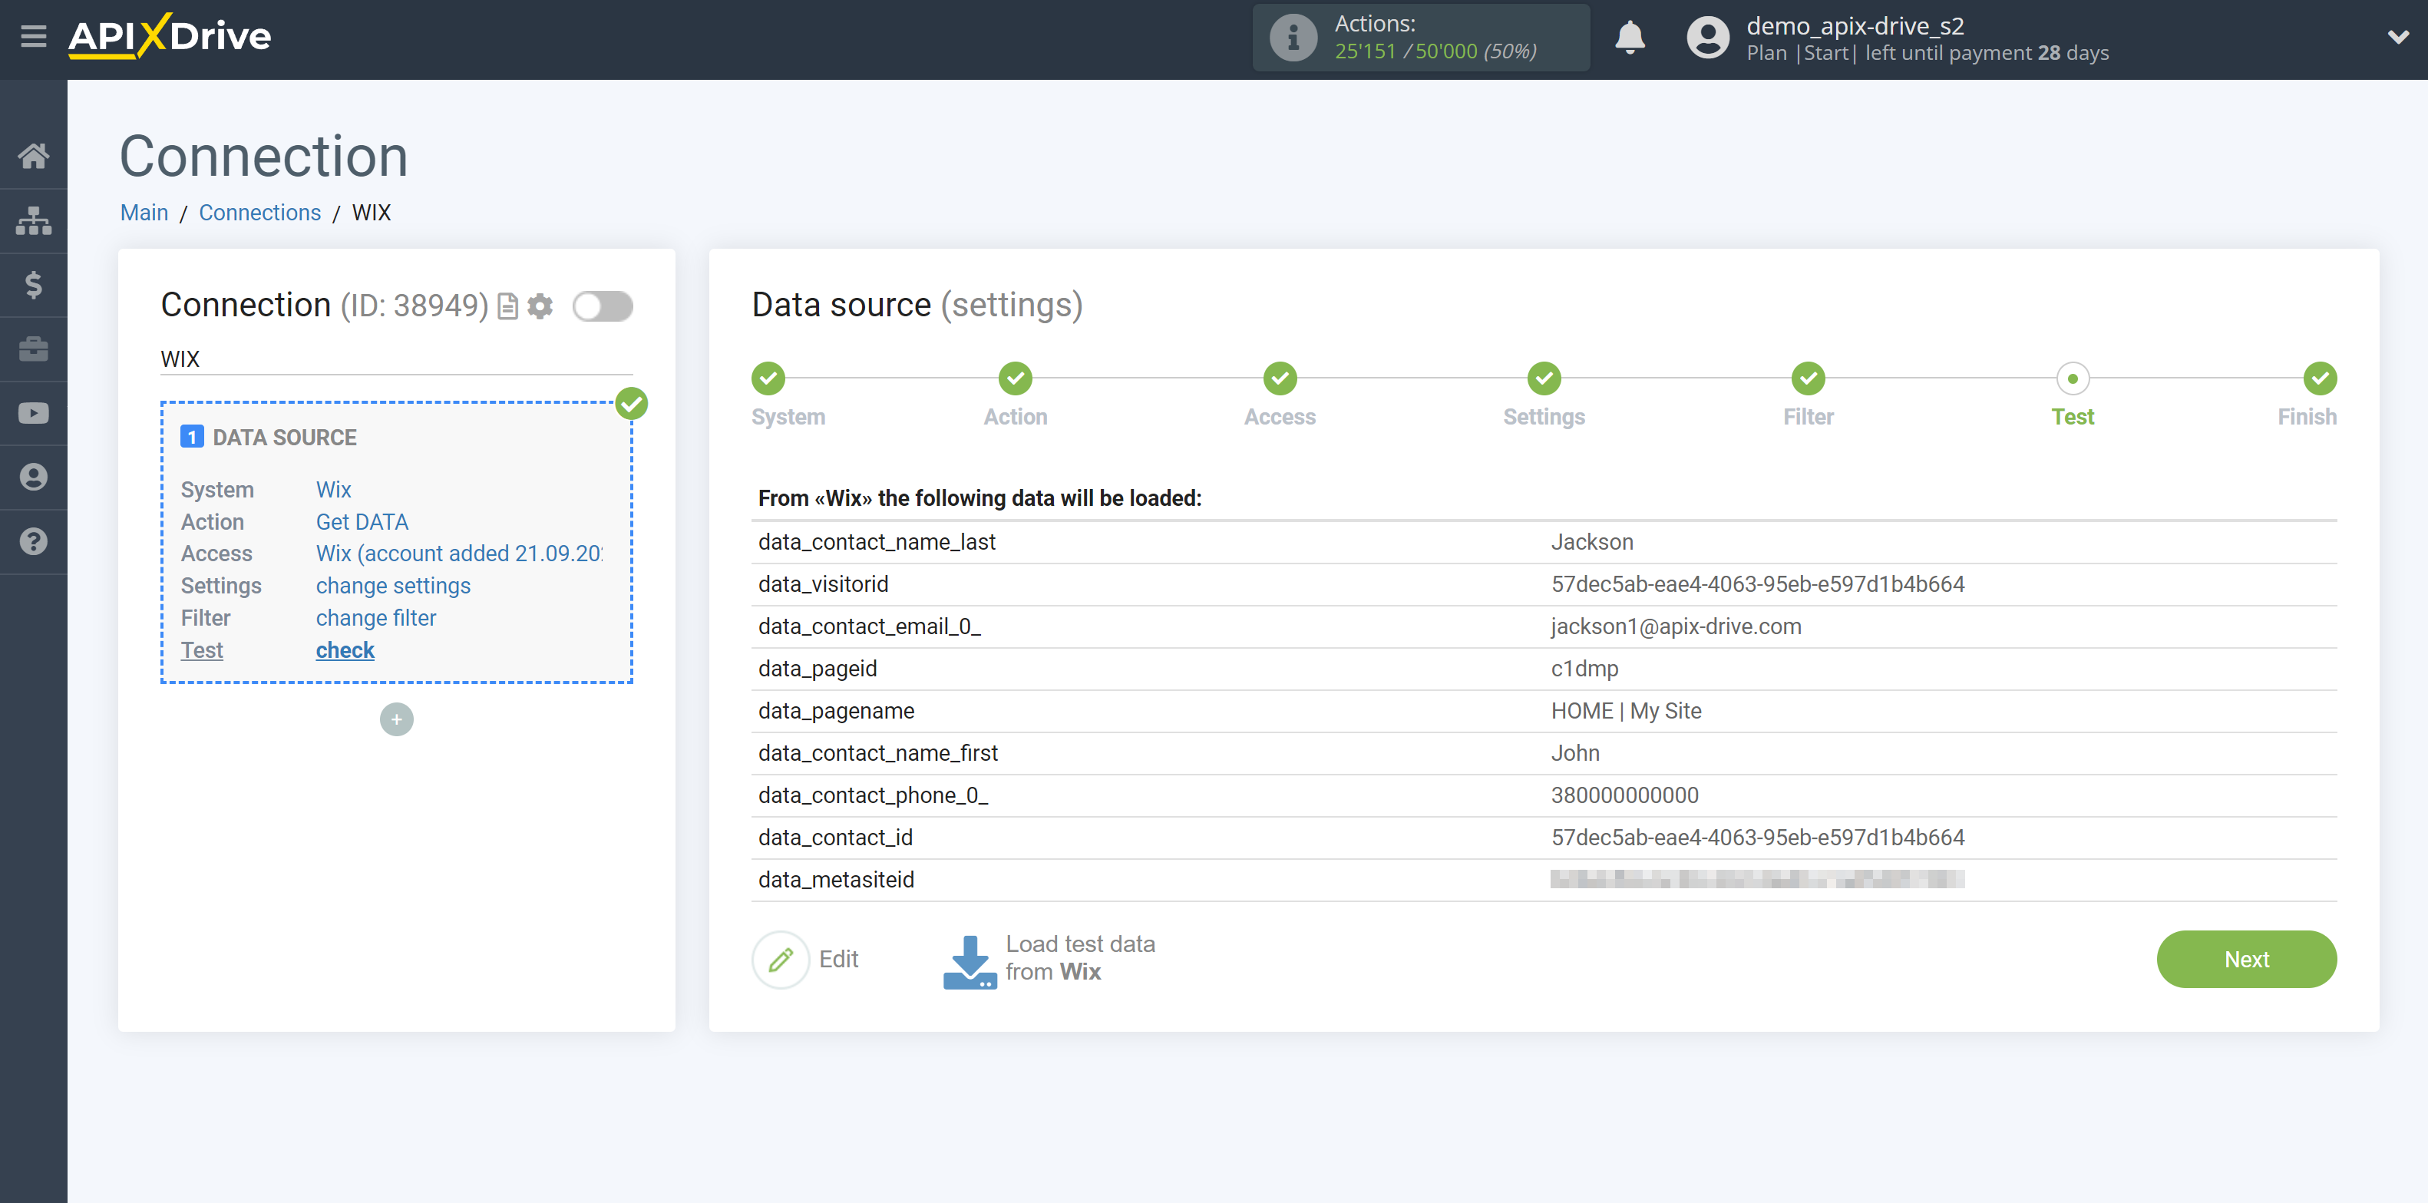Viewport: 2428px width, 1203px height.
Task: Click the user account profile icon
Action: [1703, 37]
